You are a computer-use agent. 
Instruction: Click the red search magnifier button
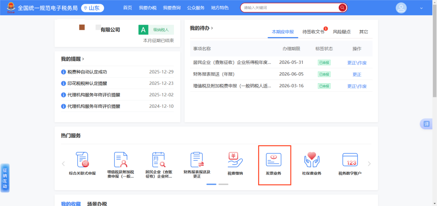(x=342, y=8)
